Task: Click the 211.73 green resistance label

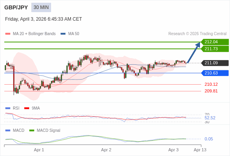Action: (x=215, y=49)
